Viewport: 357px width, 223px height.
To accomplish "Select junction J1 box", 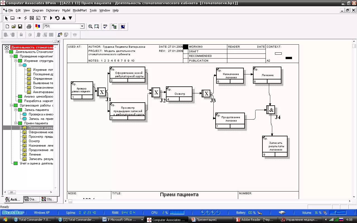I will (102, 92).
